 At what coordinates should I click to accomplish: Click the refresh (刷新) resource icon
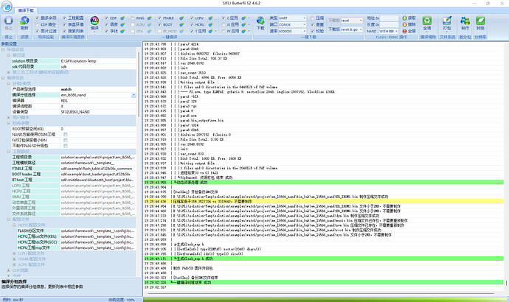[x=24, y=21]
